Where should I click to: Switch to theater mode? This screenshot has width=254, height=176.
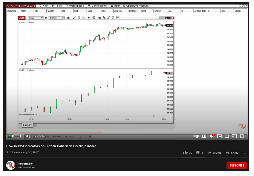[x=227, y=136]
